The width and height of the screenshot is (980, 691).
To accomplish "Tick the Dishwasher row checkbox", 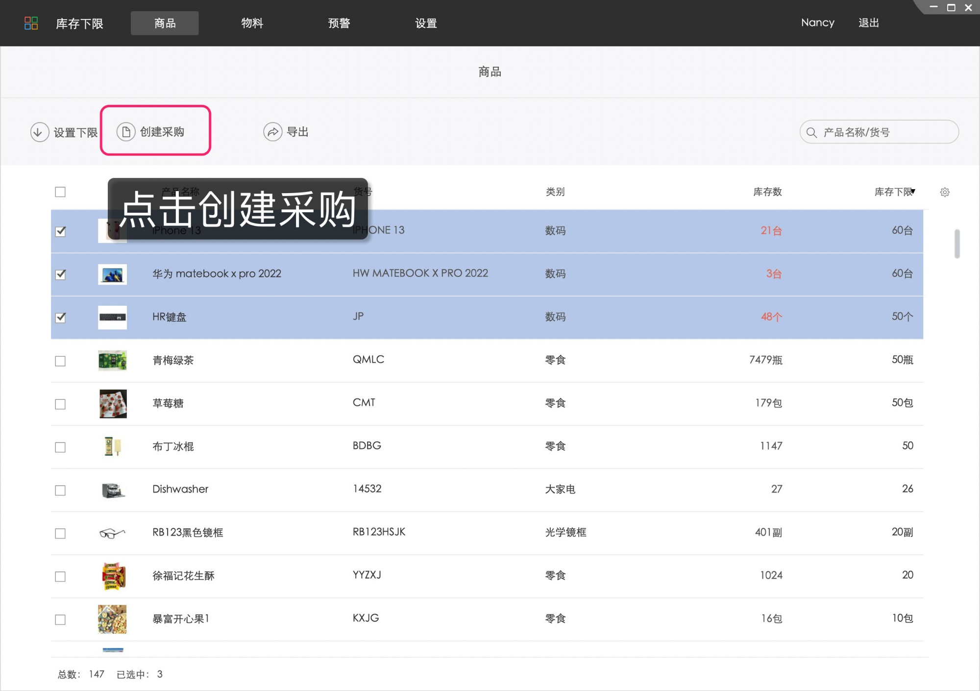I will click(60, 490).
